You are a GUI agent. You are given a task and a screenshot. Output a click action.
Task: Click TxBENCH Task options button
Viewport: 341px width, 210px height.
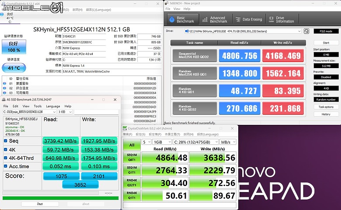pos(326,107)
